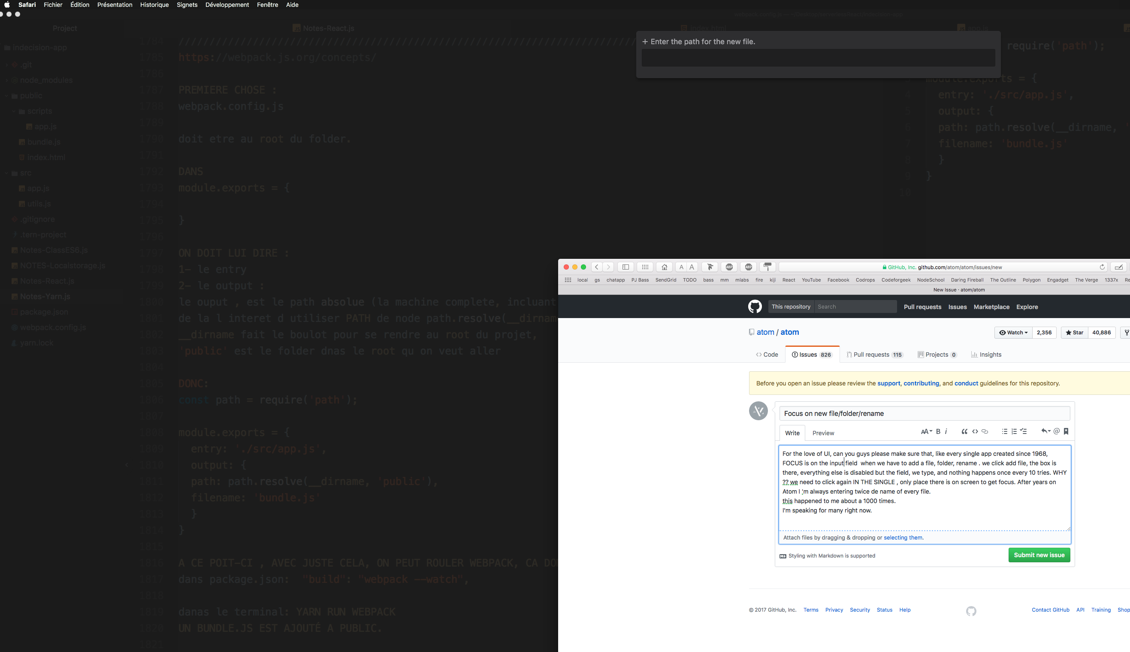The height and width of the screenshot is (652, 1130).
Task: Reference an issue with bookmark icon
Action: [1066, 431]
